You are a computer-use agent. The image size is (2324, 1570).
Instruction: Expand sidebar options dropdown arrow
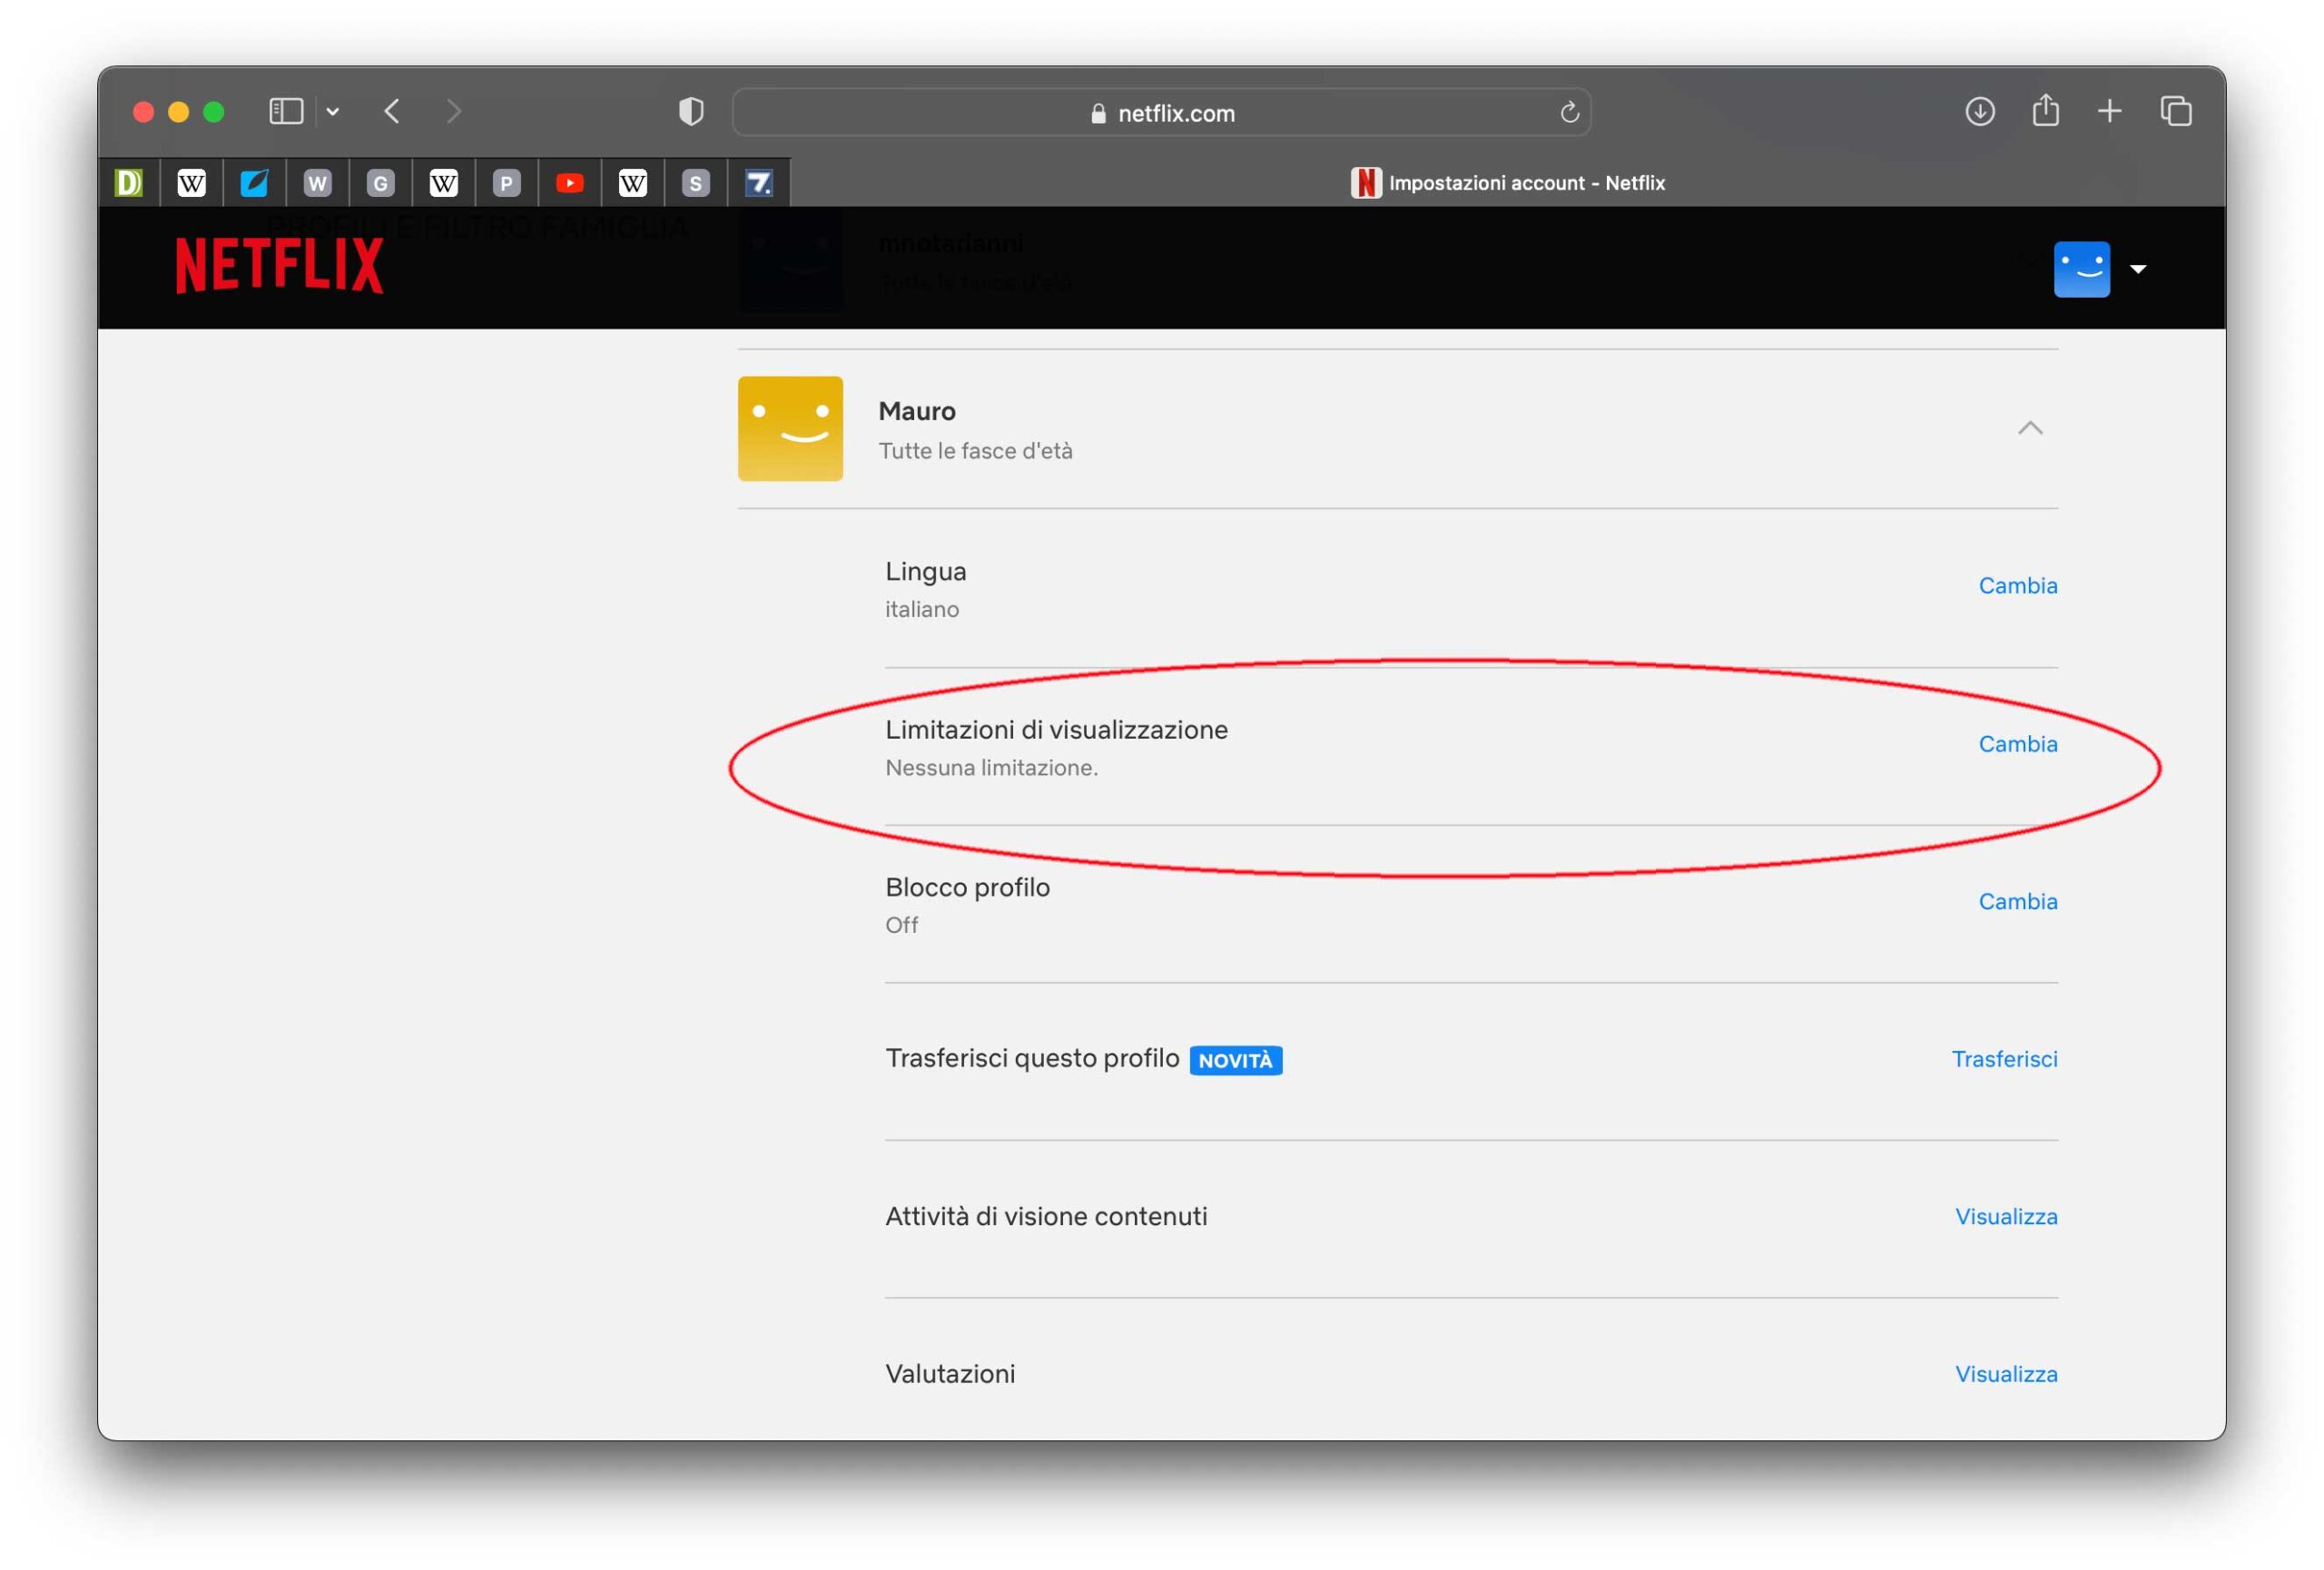coord(333,112)
